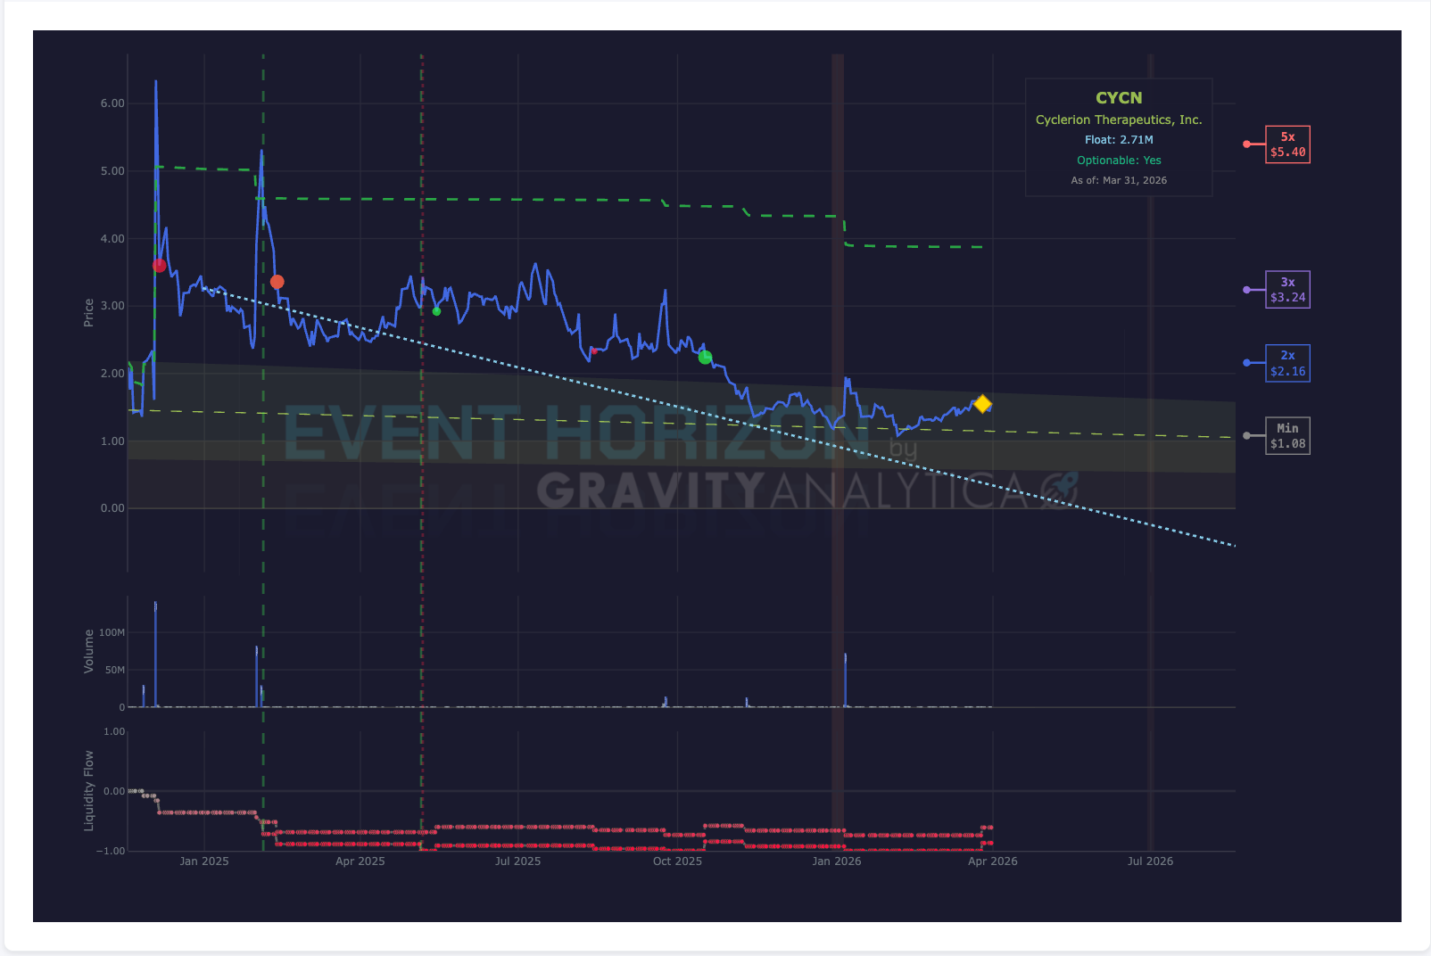
Task: Click the Liquidity Flow axis title
Action: (88, 791)
